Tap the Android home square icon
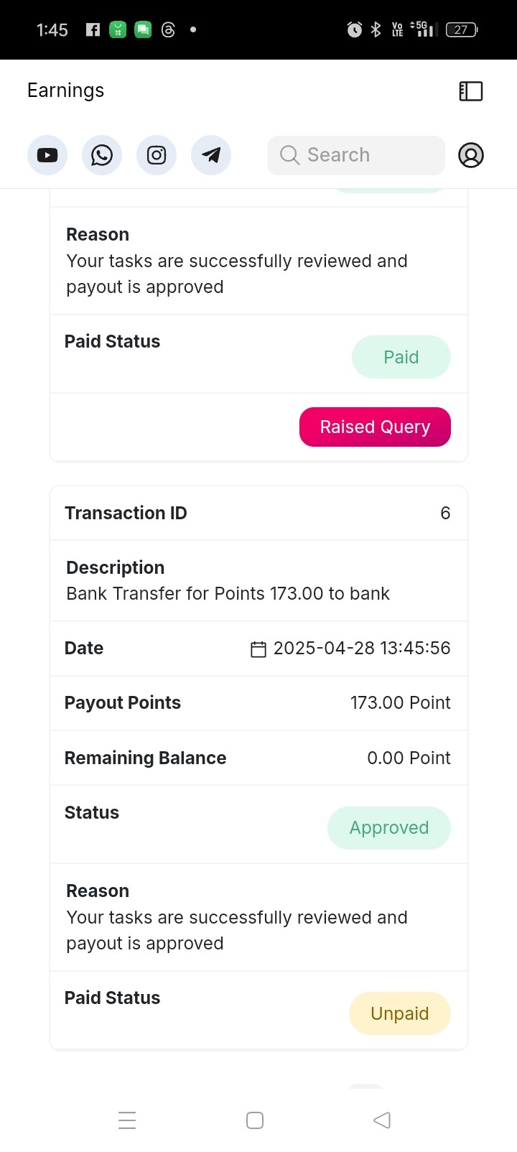Viewport: 517px width, 1152px height. pyautogui.click(x=255, y=1120)
